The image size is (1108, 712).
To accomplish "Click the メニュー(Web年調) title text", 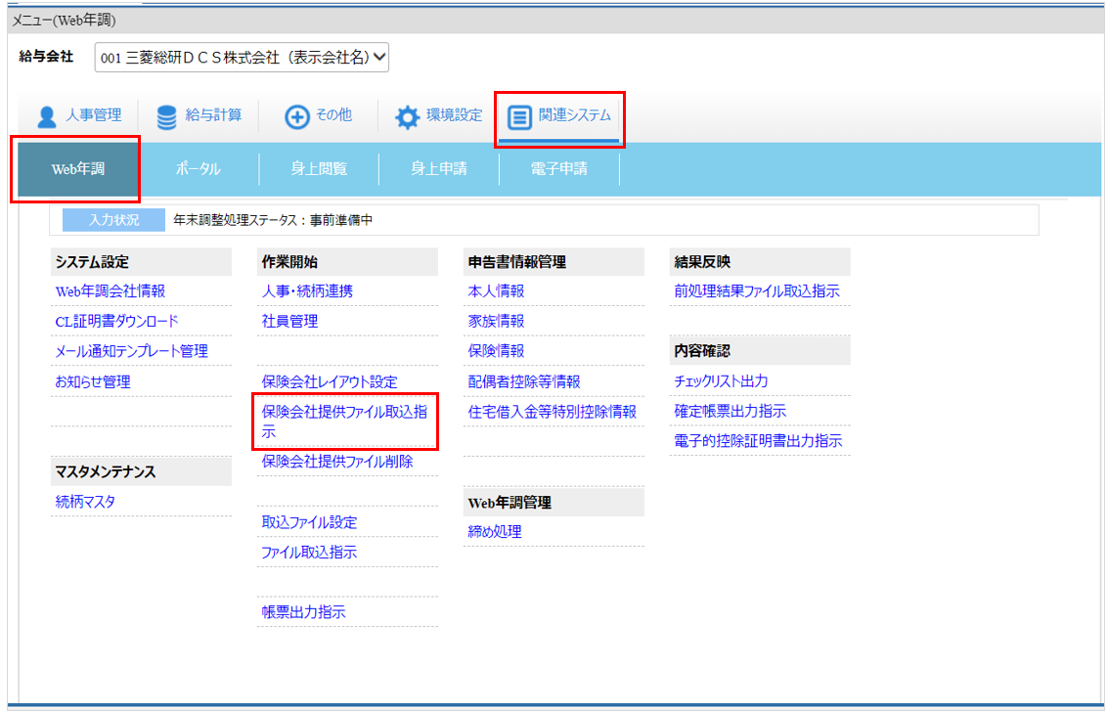I will click(x=64, y=21).
